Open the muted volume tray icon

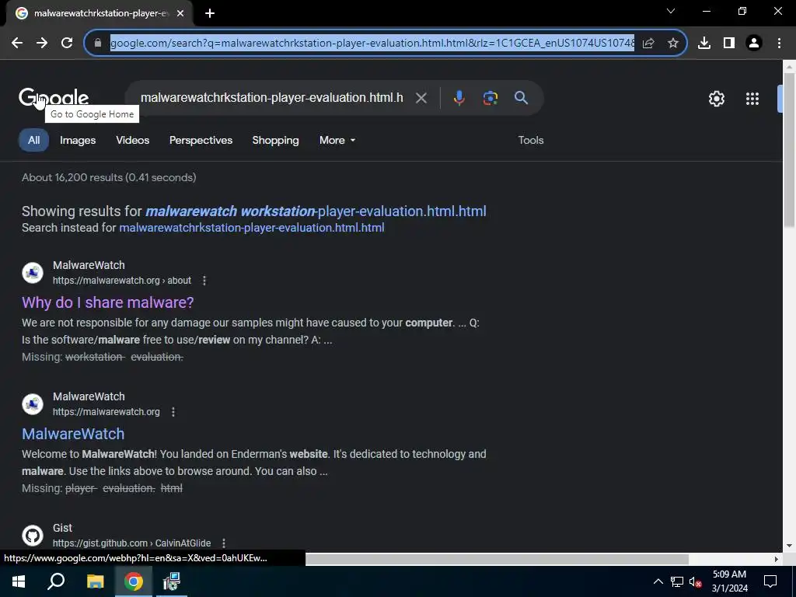click(695, 581)
